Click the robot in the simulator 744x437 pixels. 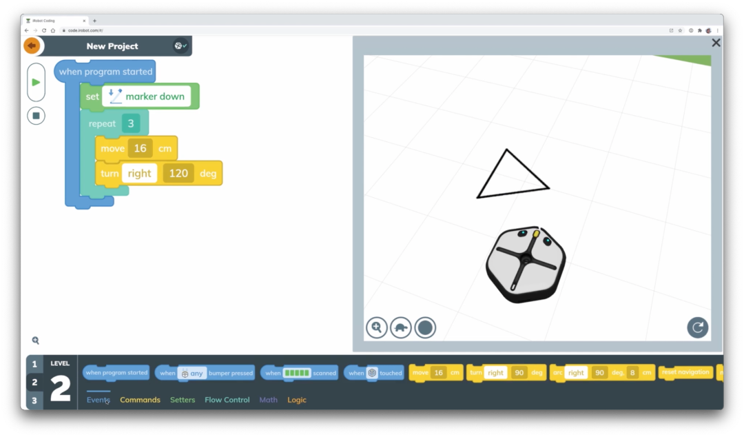pyautogui.click(x=526, y=263)
